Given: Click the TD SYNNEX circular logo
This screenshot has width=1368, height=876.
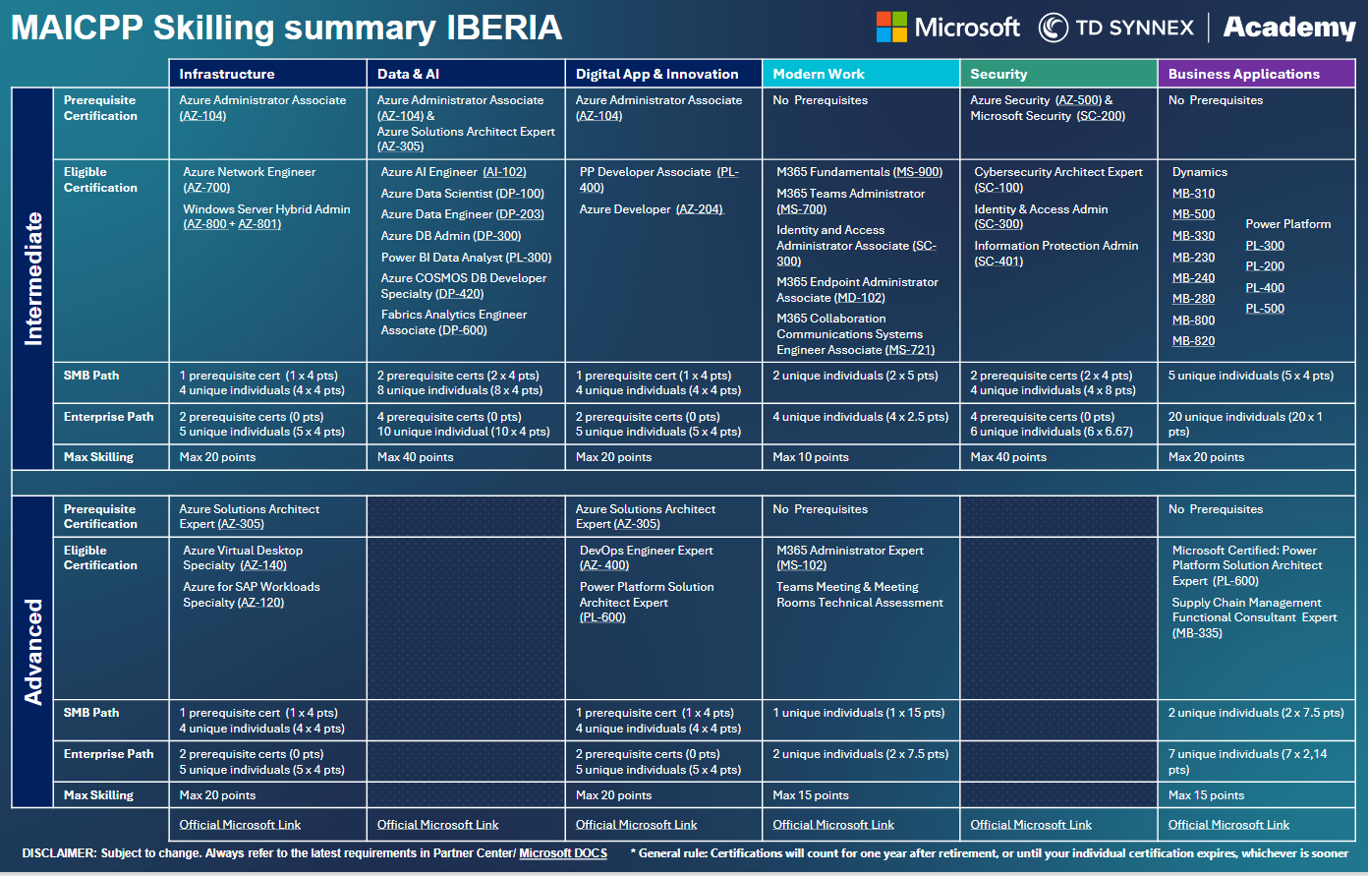Looking at the screenshot, I should coord(1054,28).
